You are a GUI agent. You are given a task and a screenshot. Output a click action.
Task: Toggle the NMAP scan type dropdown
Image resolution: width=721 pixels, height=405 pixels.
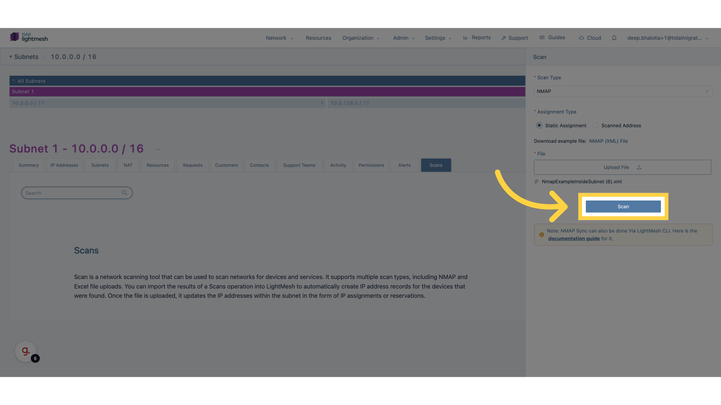coord(623,91)
